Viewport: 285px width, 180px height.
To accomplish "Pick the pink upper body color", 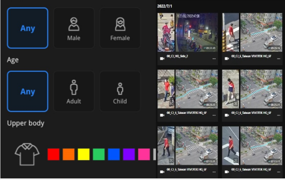I will click(144, 155).
